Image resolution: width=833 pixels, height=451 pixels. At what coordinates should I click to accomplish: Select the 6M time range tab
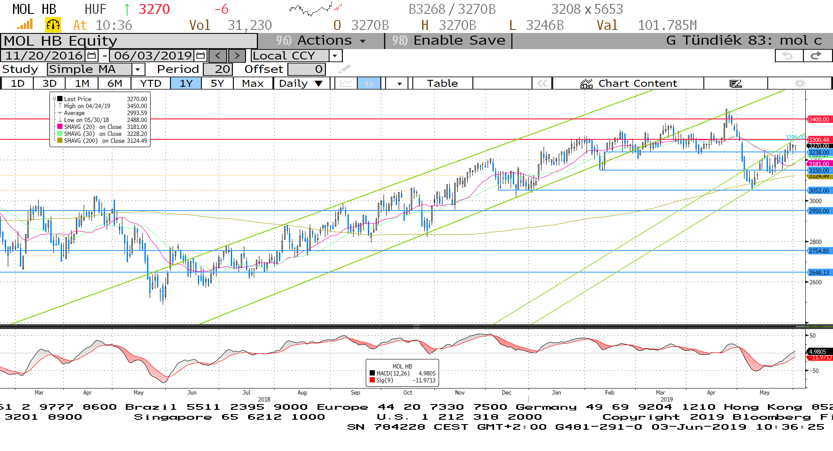(115, 83)
